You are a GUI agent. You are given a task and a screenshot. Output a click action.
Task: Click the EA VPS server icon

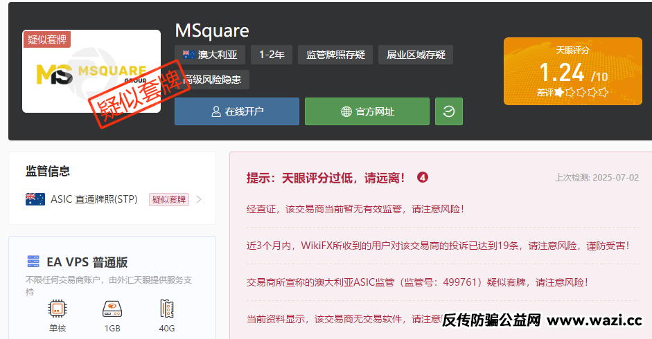point(33,262)
